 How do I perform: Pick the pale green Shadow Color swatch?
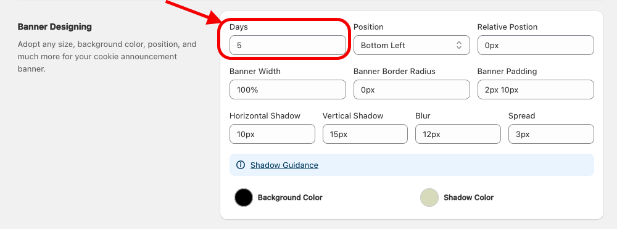pyautogui.click(x=429, y=198)
